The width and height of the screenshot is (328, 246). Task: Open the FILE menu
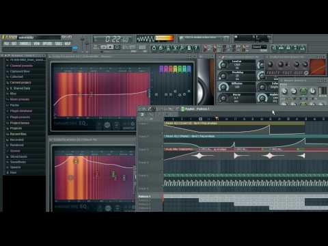pos(6,43)
